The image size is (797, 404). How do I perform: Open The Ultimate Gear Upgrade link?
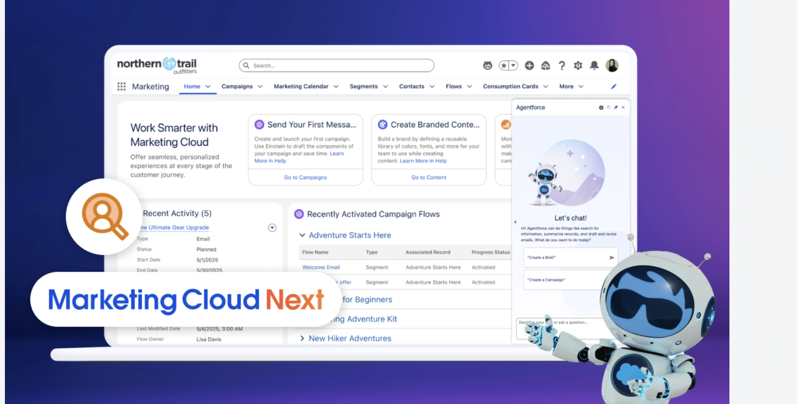tap(174, 228)
